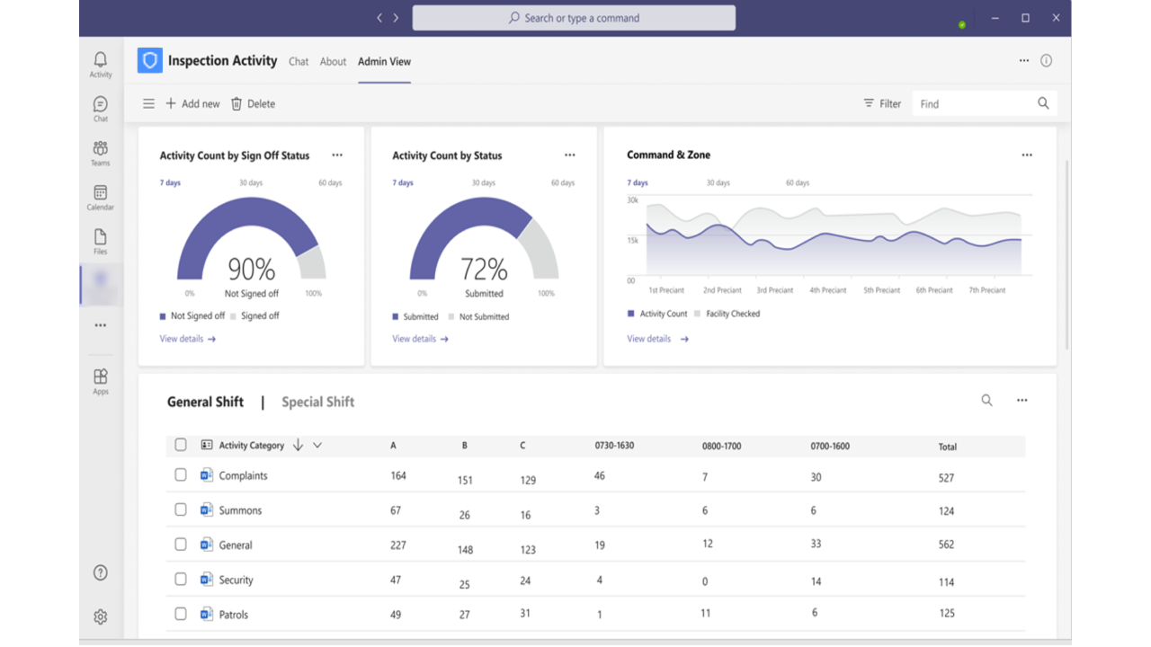Click the Help question mark icon
Screen dimensions: 1151x647
101,573
